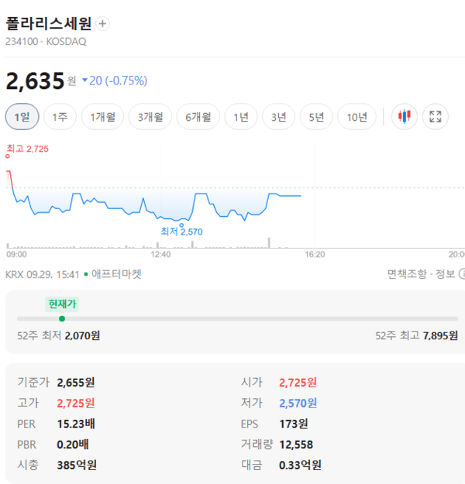Select the 5년 period tab

coord(316,117)
